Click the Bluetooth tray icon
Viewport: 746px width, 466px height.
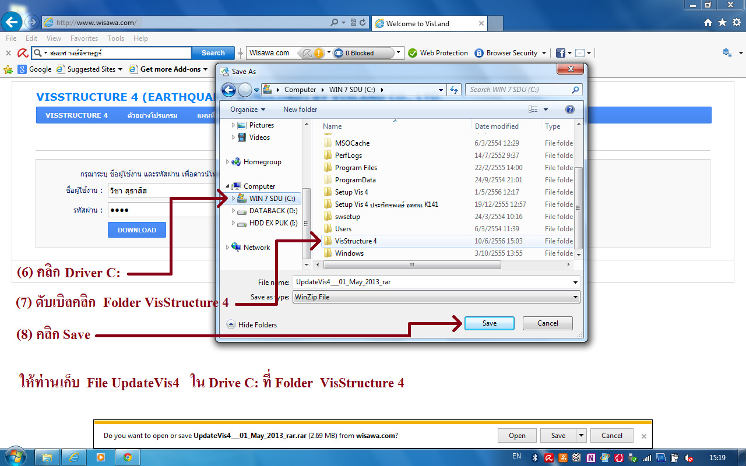point(535,457)
